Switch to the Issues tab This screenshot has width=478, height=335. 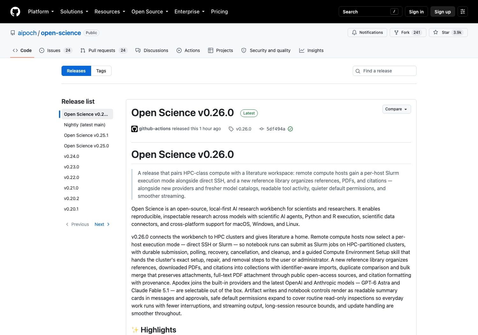(56, 50)
